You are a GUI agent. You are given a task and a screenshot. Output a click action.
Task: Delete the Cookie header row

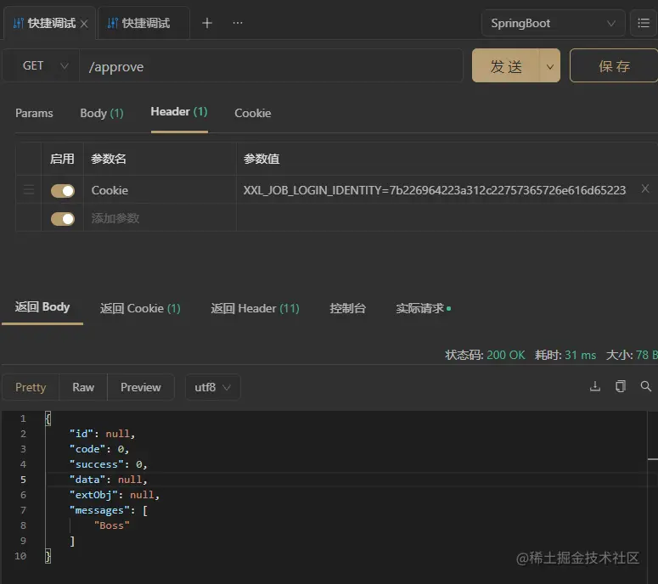pyautogui.click(x=645, y=188)
